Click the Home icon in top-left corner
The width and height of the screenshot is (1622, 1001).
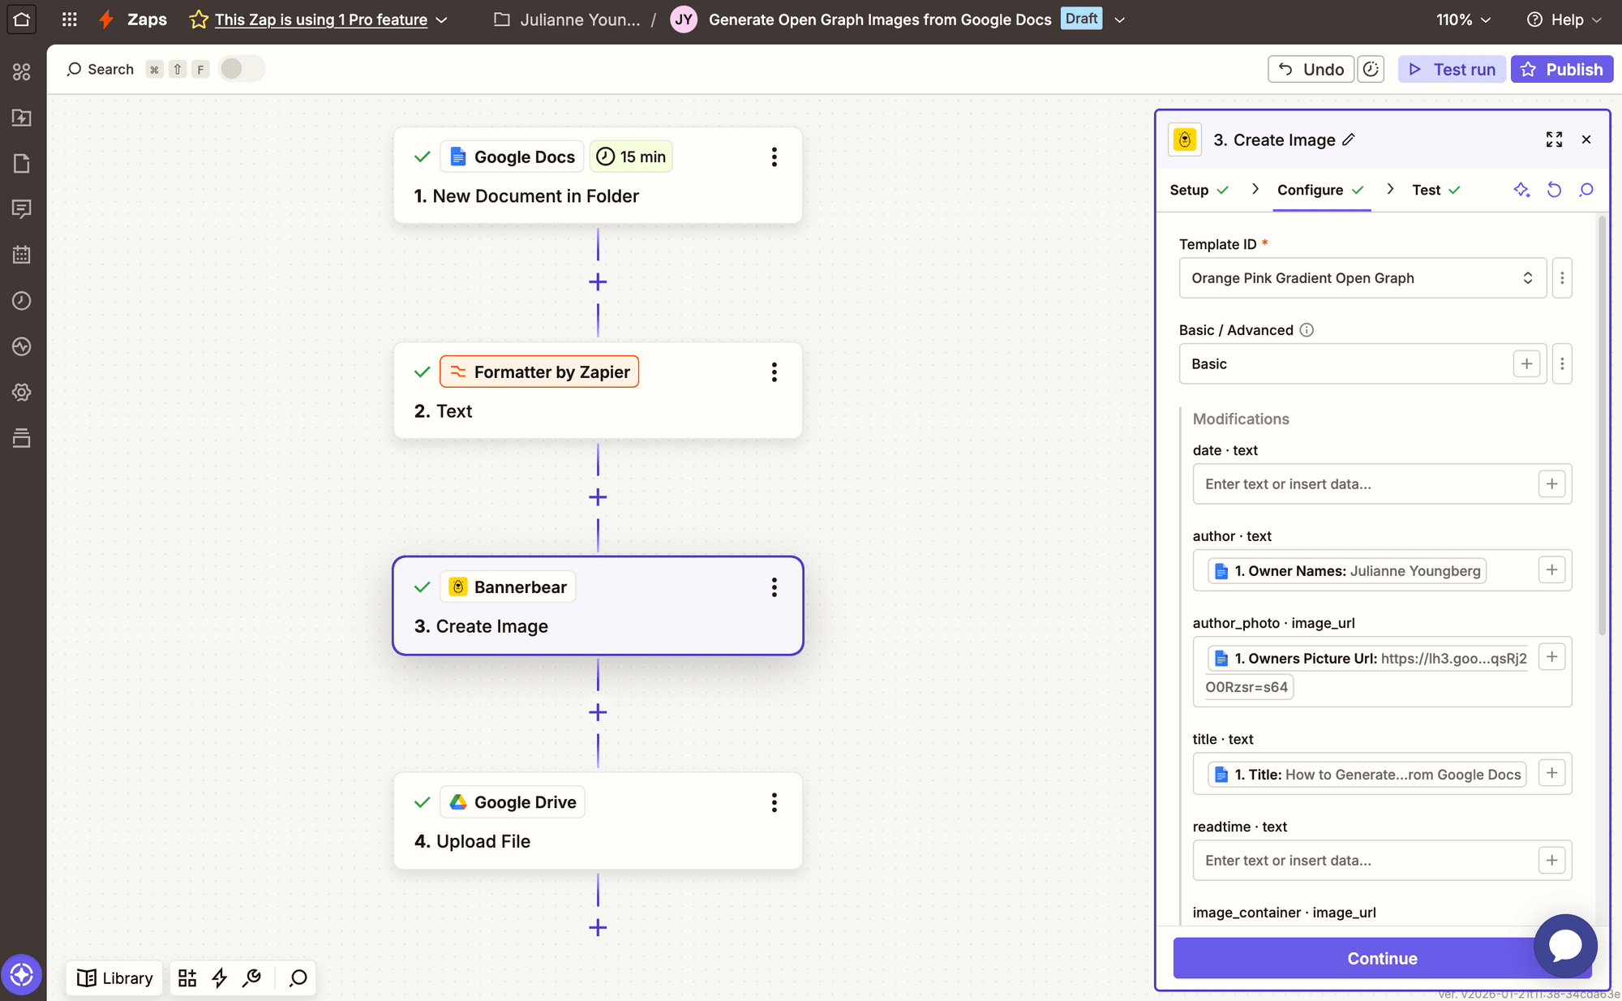point(22,19)
